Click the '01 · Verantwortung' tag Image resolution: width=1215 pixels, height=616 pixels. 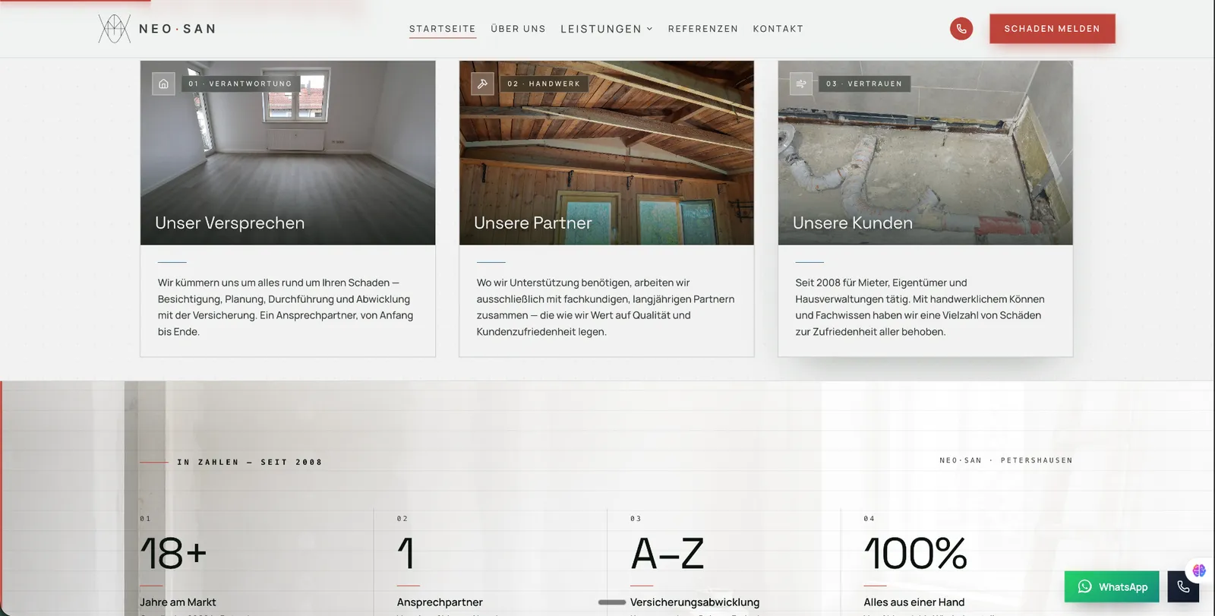[240, 84]
